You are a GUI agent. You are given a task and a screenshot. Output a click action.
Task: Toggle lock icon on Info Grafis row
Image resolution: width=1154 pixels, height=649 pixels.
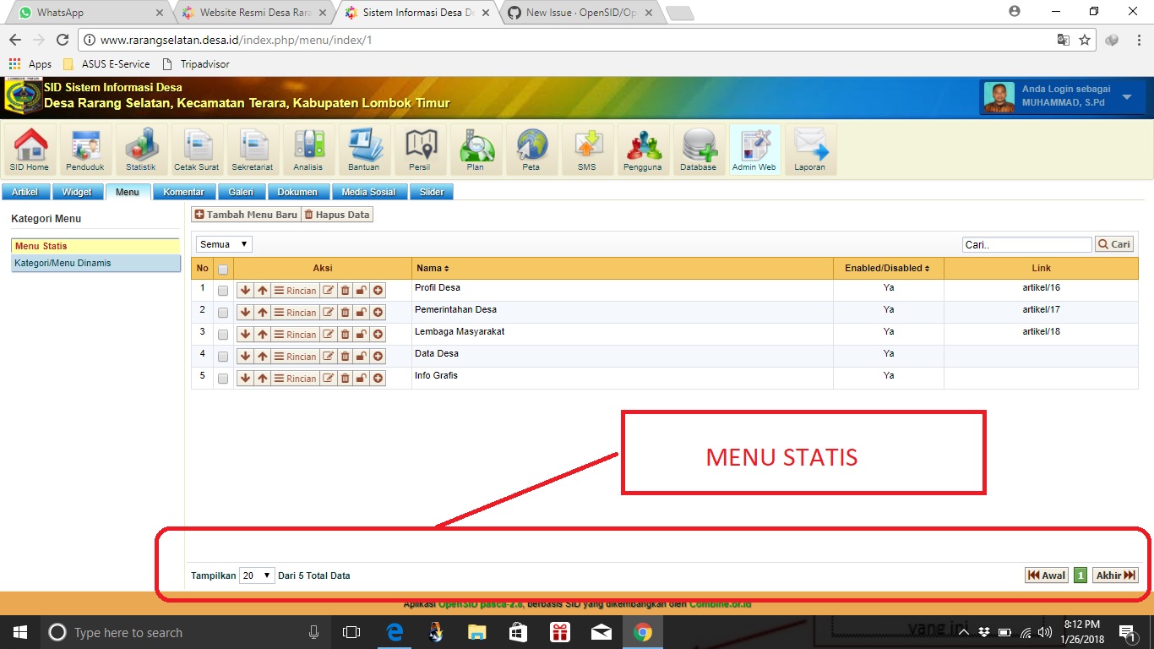coord(361,378)
